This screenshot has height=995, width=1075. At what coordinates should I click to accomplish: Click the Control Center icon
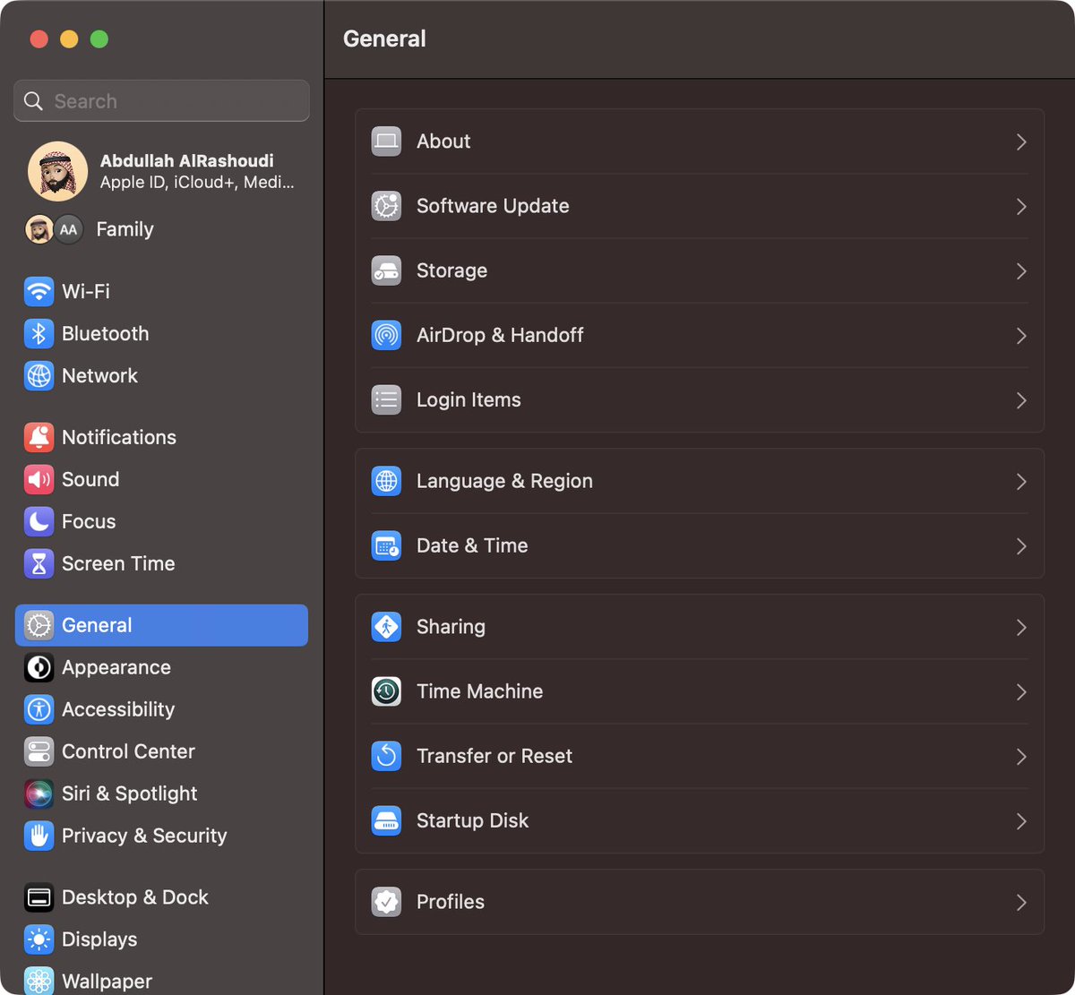39,751
